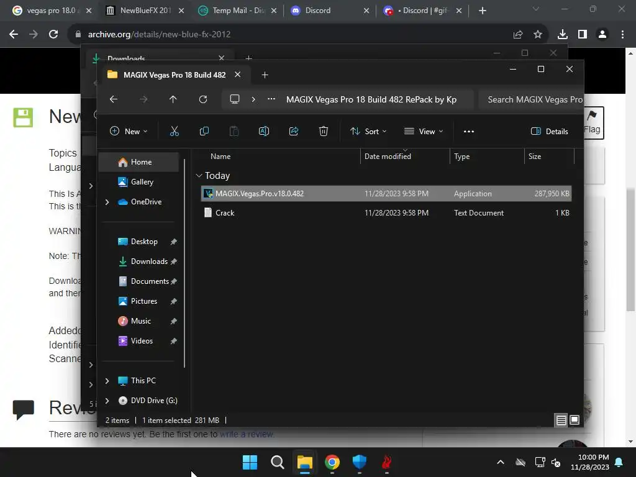Open Gallery in the navigation pane
Viewport: 636px width, 477px height.
tap(139, 182)
